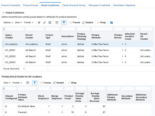Image resolution: width=155 pixels, height=116 pixels.
Task: Click the Product Count column header
Action: pos(69,97)
